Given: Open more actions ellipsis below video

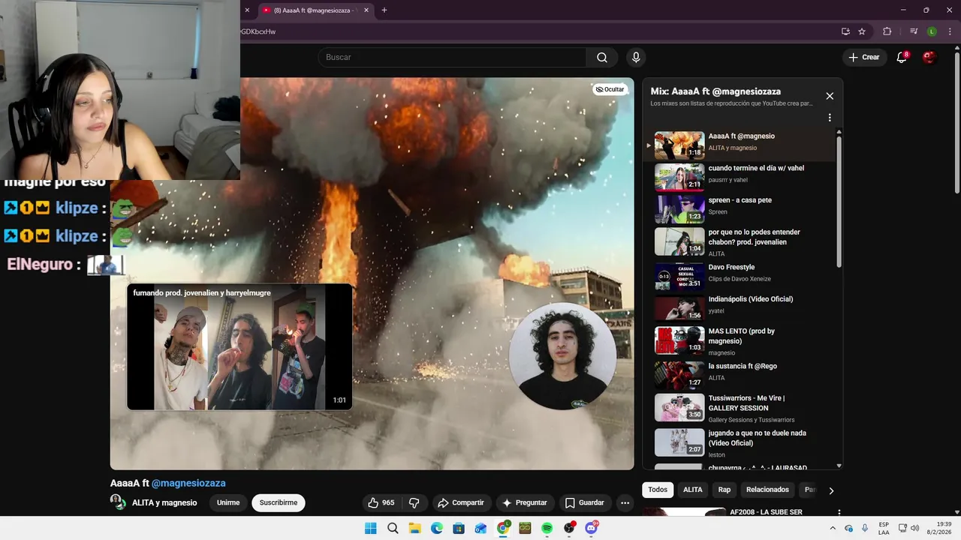Looking at the screenshot, I should click(x=625, y=503).
